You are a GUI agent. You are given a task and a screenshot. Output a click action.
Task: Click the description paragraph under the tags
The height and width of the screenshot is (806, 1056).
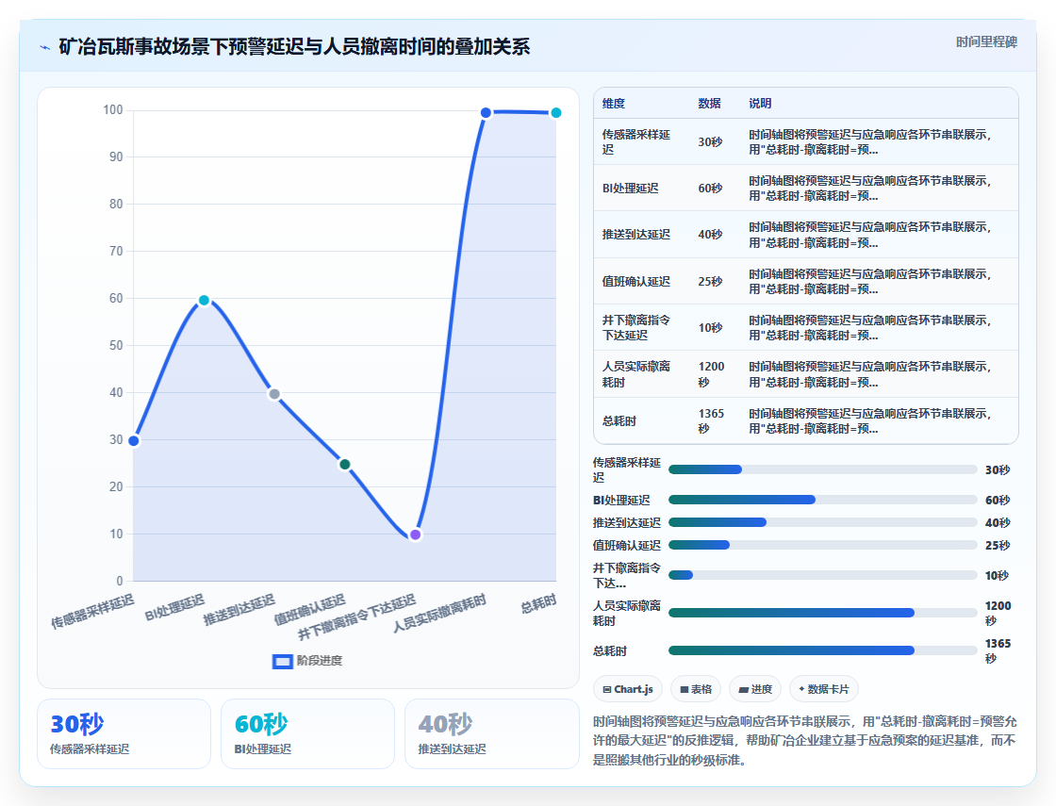pos(805,741)
